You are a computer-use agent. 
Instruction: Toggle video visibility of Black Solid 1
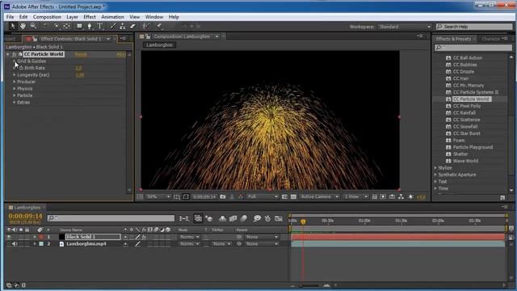pyautogui.click(x=9, y=237)
